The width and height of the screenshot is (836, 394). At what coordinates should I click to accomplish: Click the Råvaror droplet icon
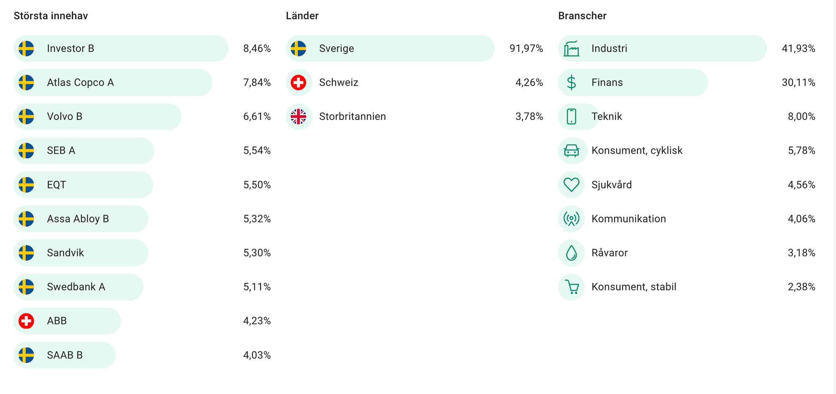[x=571, y=253]
